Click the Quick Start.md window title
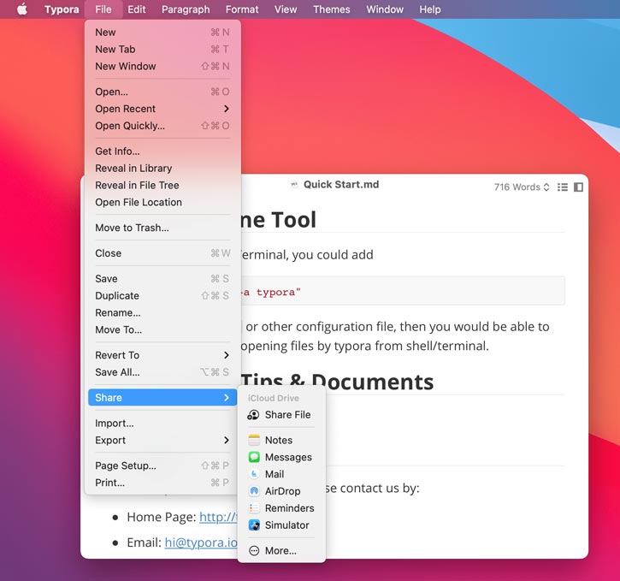 pos(341,184)
